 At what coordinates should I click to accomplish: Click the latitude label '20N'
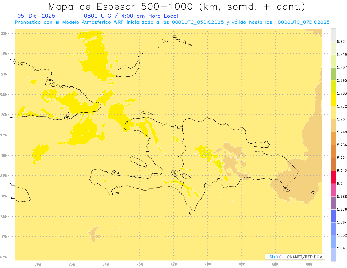pyautogui.click(x=4, y=115)
